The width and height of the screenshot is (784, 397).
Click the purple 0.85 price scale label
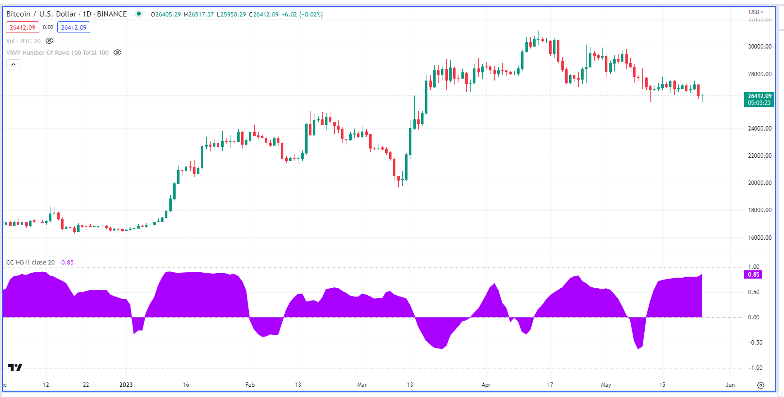(x=753, y=275)
